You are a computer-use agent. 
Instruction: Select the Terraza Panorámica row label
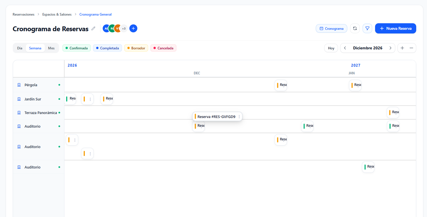(41, 113)
